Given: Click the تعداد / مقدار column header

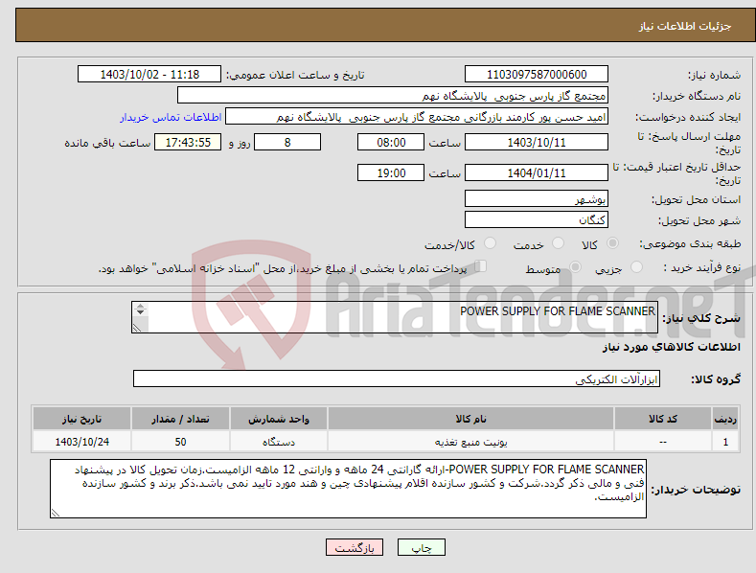Looking at the screenshot, I should pyautogui.click(x=180, y=419).
